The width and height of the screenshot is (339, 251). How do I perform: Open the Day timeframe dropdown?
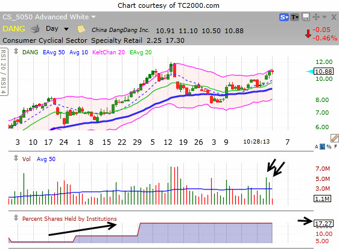click(x=57, y=29)
